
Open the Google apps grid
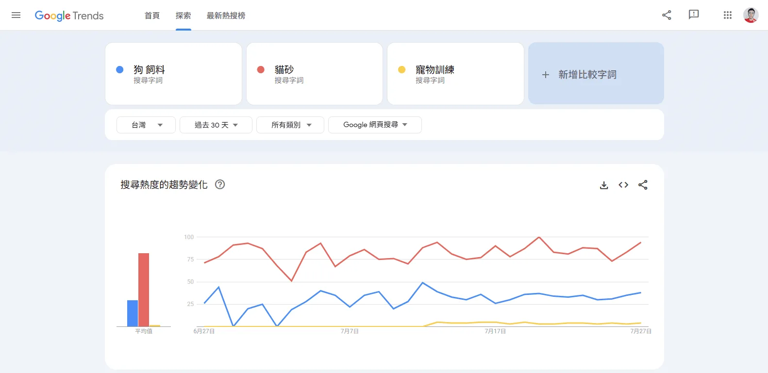(x=727, y=15)
